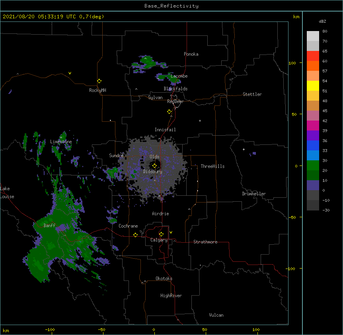The image size is (343, 335).
Task: Click the km unit label at top right
Action: coord(296,17)
